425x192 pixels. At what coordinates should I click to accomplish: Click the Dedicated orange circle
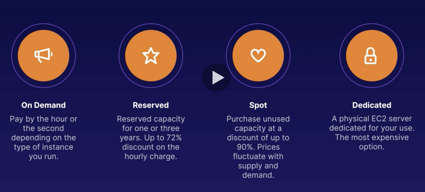pos(372,56)
